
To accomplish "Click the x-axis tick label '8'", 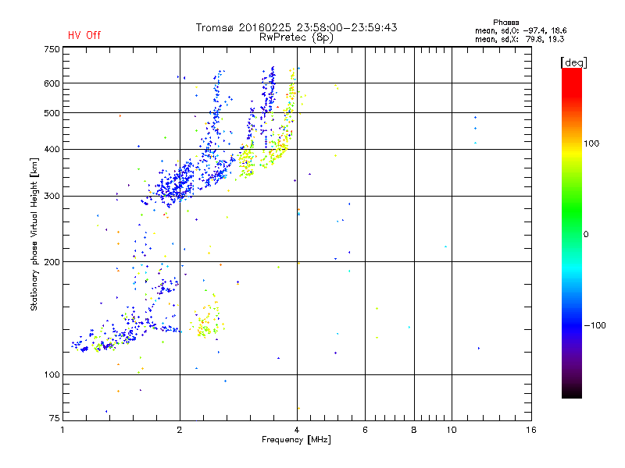I will click(x=414, y=430).
